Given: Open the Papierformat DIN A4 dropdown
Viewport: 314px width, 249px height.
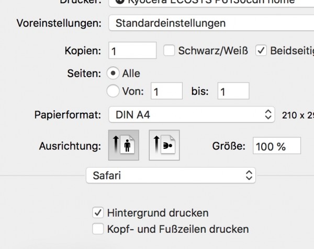Looking at the screenshot, I should point(192,115).
